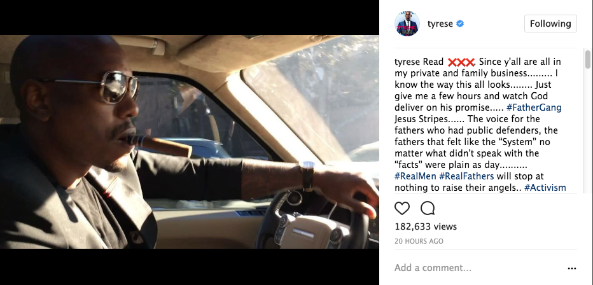The width and height of the screenshot is (593, 285).
Task: Open tyrese's profile picture avatar
Action: [x=407, y=24]
